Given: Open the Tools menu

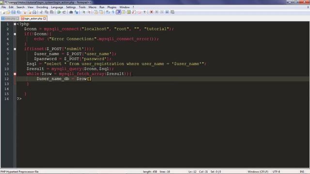Looking at the screenshot, I should point(82,7).
